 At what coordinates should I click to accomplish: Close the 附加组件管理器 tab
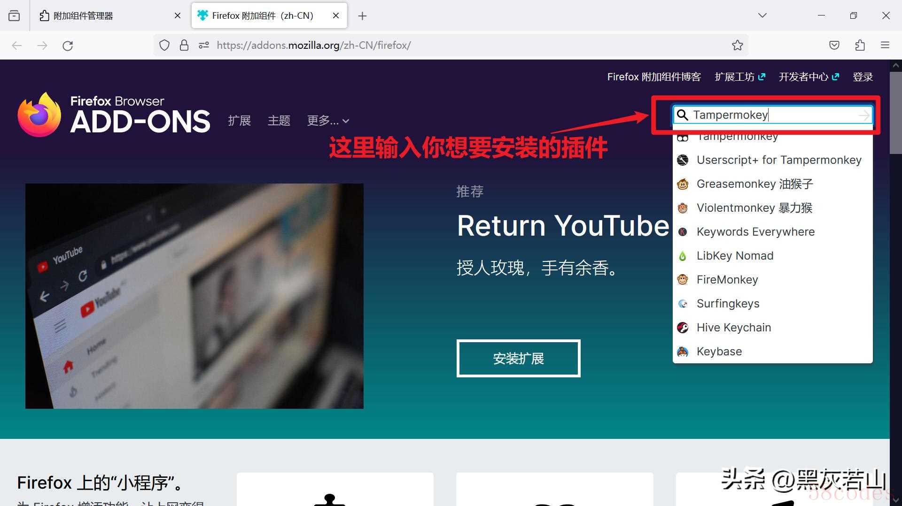click(178, 15)
